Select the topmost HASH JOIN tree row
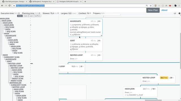 5,19
